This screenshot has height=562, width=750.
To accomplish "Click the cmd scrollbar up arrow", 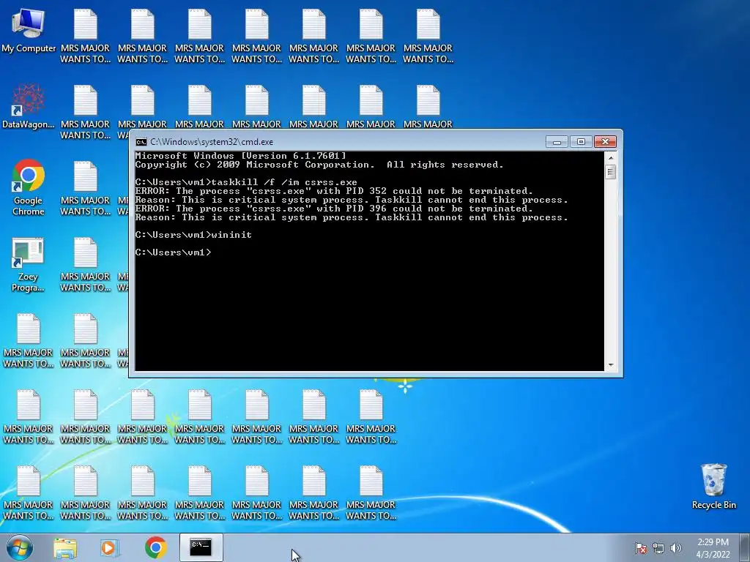I will (610, 157).
